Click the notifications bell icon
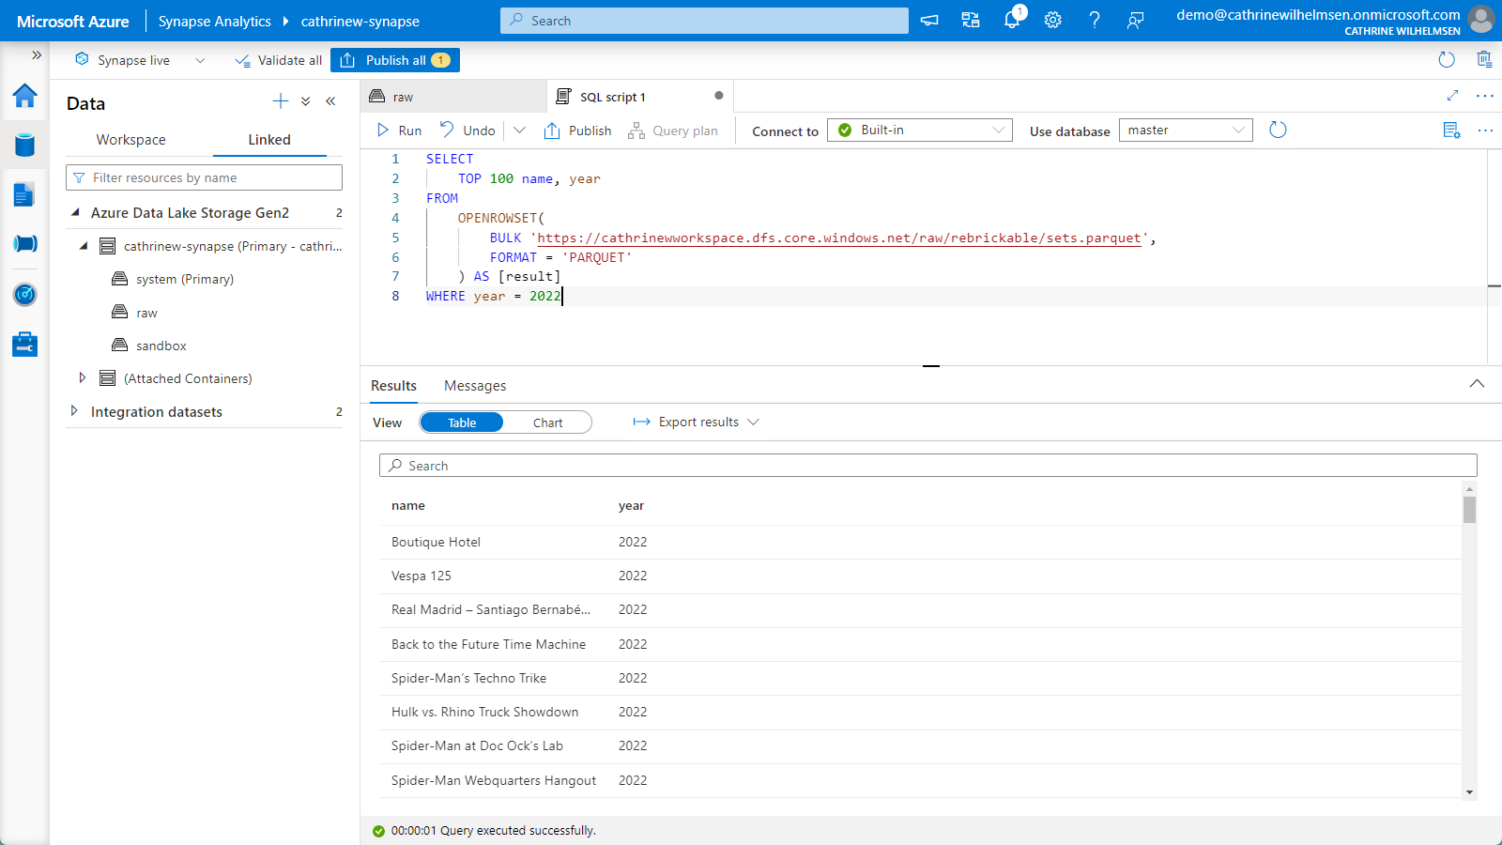This screenshot has height=845, width=1502. pyautogui.click(x=1012, y=21)
